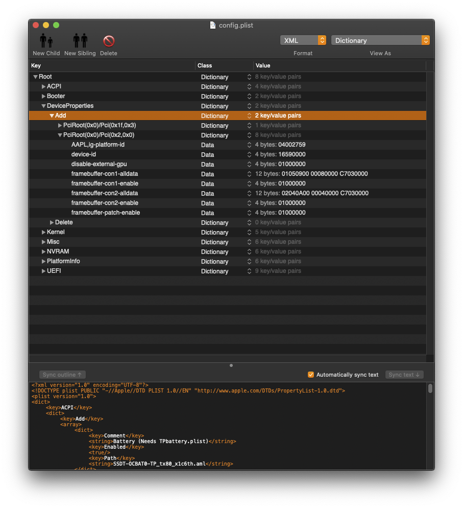
Task: Select the disable-external-gpu key
Action: point(99,164)
